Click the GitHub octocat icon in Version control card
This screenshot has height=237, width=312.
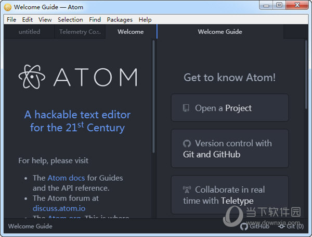pyautogui.click(x=187, y=144)
